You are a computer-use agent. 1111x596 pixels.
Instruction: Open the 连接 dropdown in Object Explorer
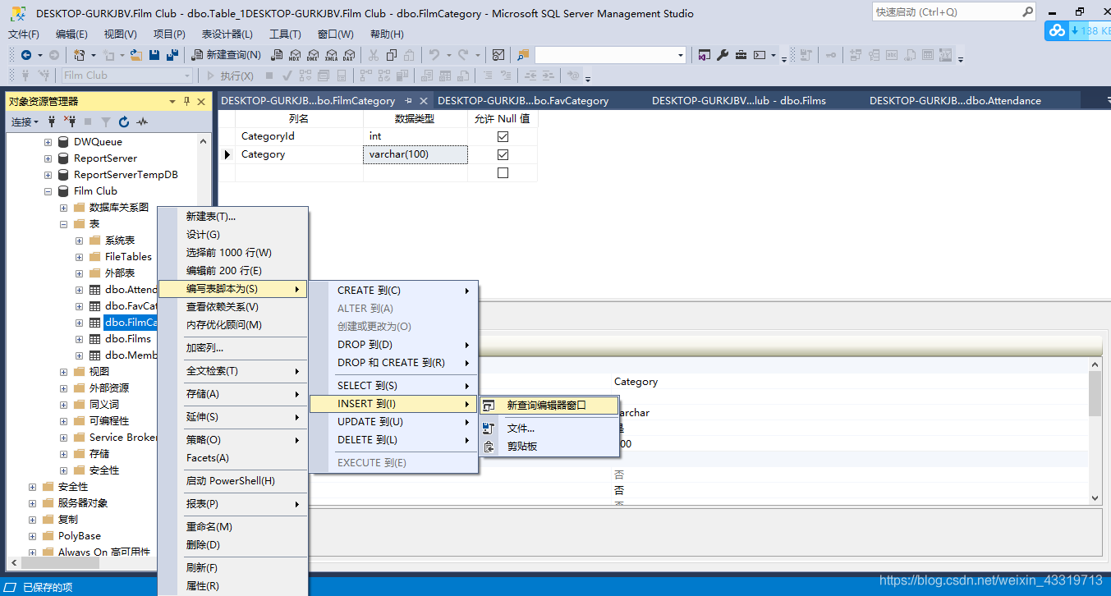[x=25, y=121]
